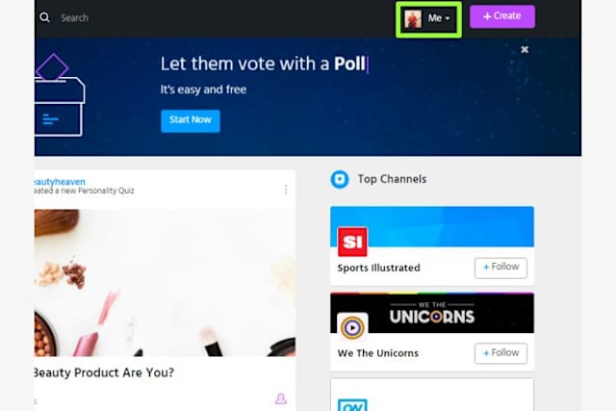The image size is (616, 411).
Task: Follow the Sports Illustrated channel
Action: (500, 268)
